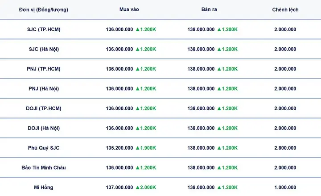Image resolution: width=321 pixels, height=196 pixels.
Task: Click the green up arrow in SJC (Hà Nội) Bán ra
Action: pyautogui.click(x=219, y=49)
